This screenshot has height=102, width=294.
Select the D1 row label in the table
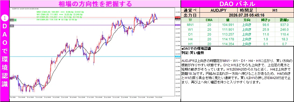(190, 34)
